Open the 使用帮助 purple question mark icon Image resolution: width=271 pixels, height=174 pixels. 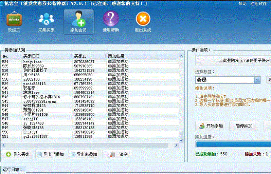click(x=111, y=22)
